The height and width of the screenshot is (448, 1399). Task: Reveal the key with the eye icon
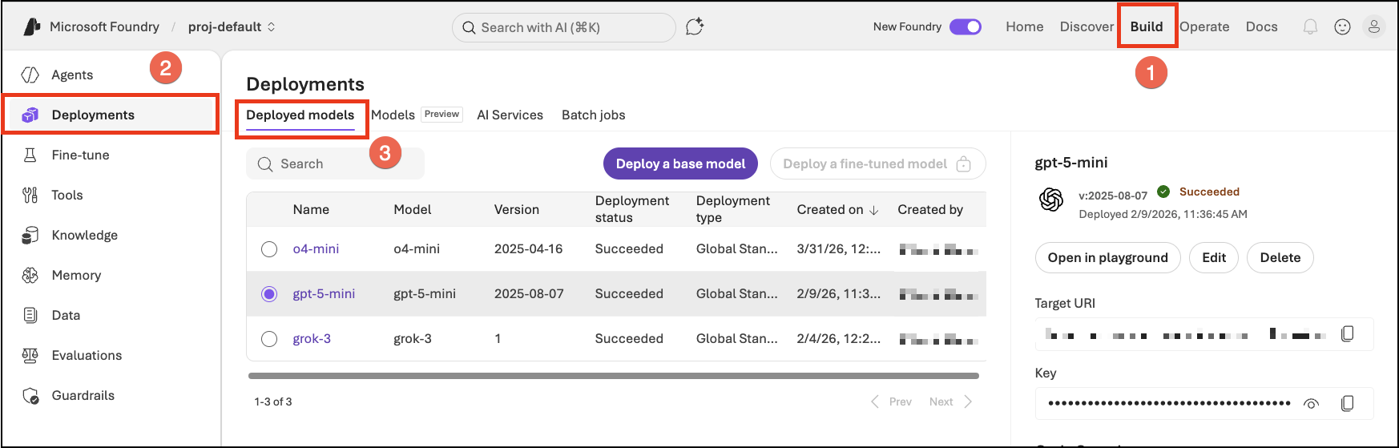[1312, 404]
